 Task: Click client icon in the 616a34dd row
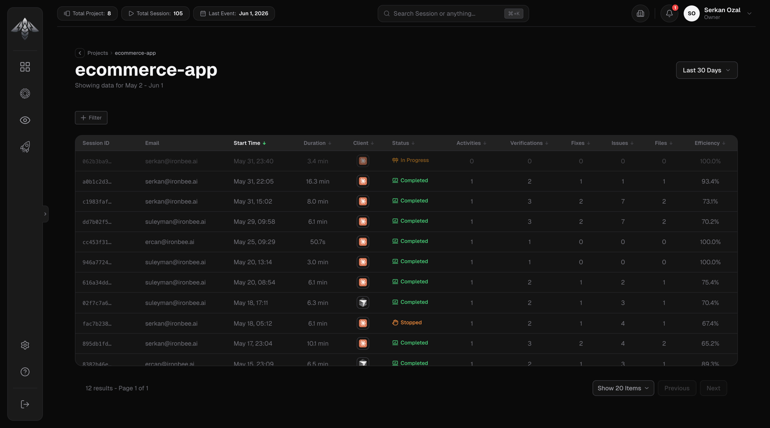pyautogui.click(x=363, y=283)
